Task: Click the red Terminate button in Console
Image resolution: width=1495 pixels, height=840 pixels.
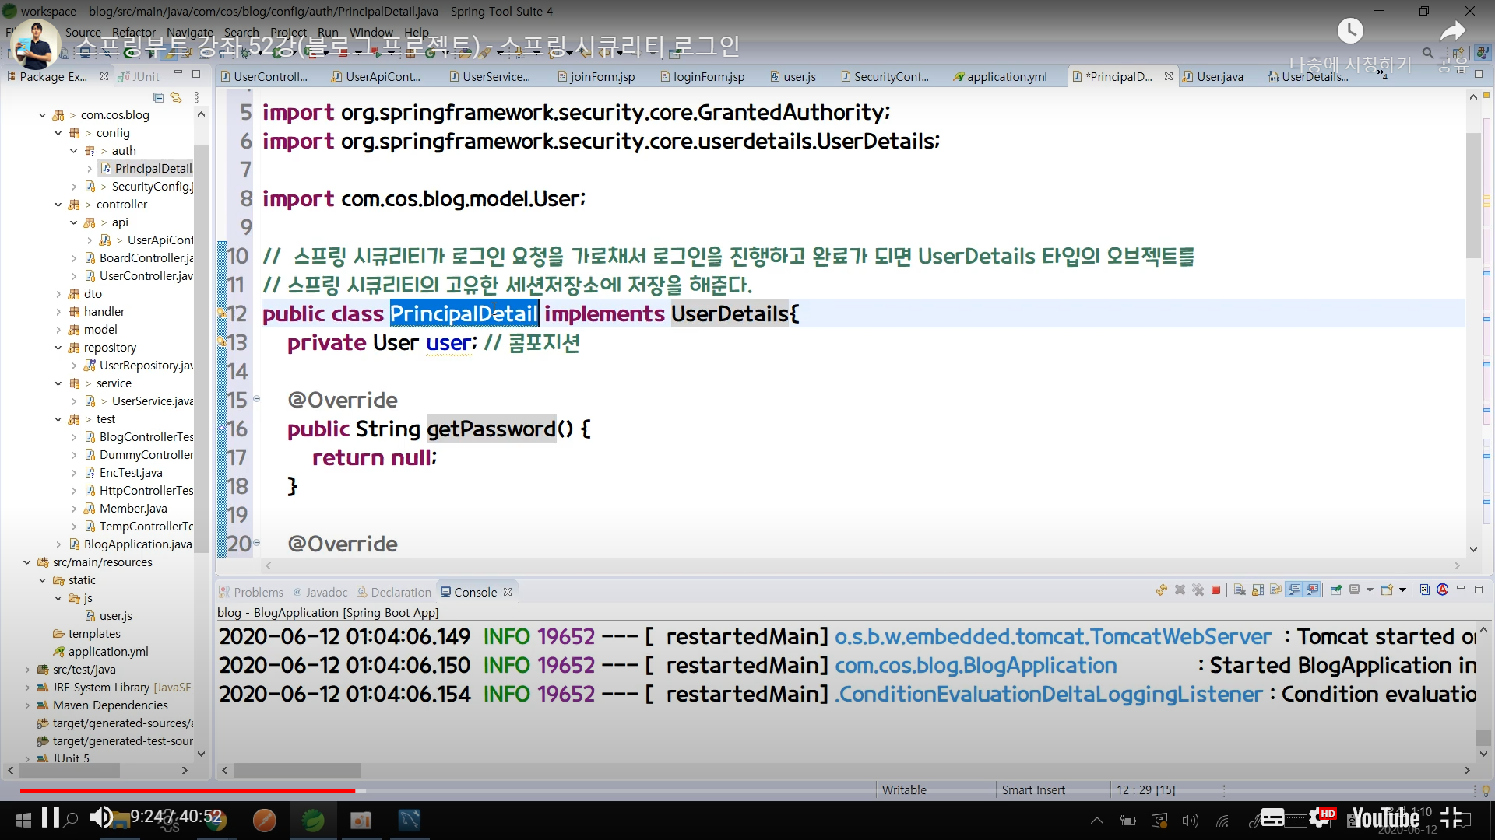Action: [1215, 590]
